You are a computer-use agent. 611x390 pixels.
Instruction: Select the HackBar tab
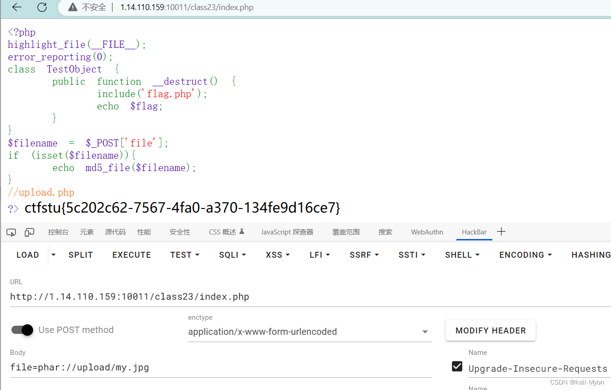click(474, 232)
